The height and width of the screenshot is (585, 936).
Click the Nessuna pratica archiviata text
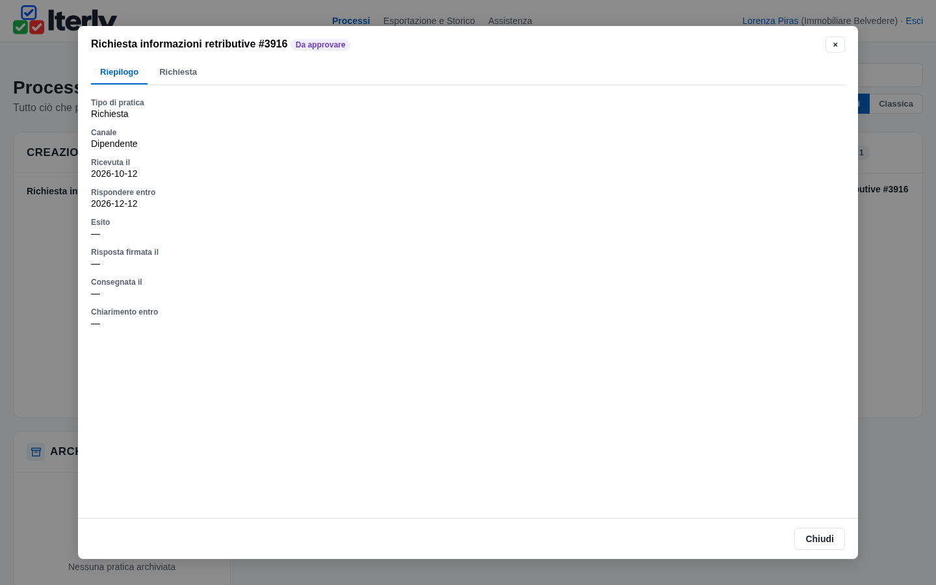coord(122,567)
